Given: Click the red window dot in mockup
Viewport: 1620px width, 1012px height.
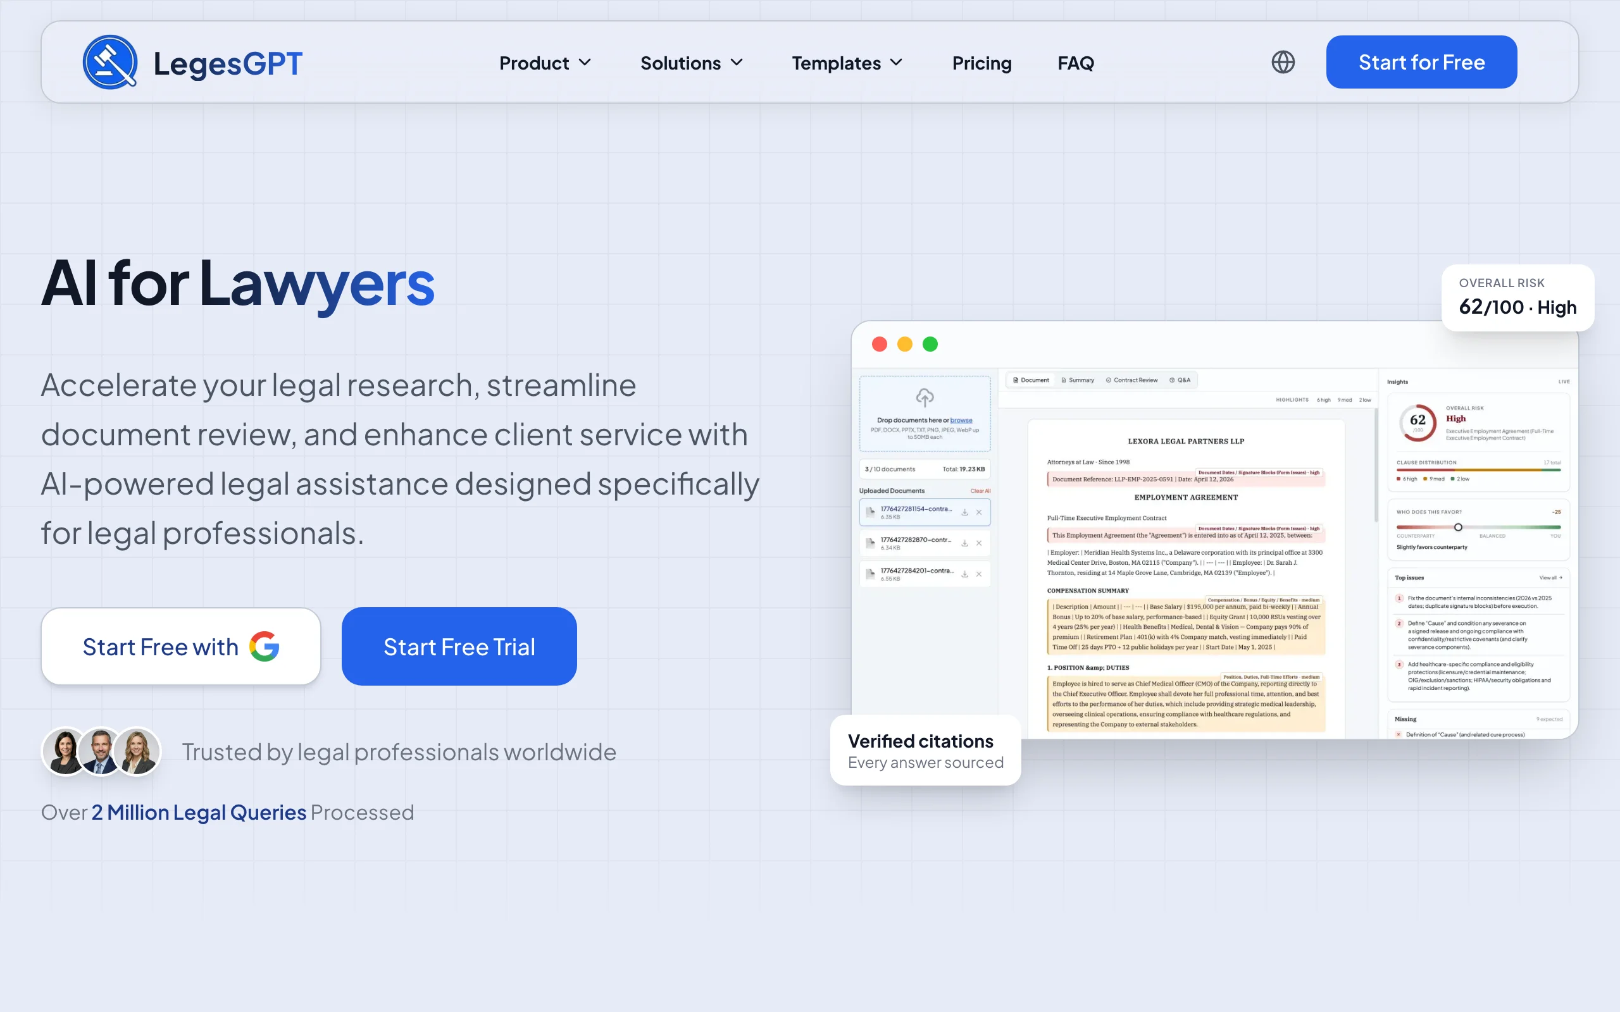Looking at the screenshot, I should tap(880, 344).
